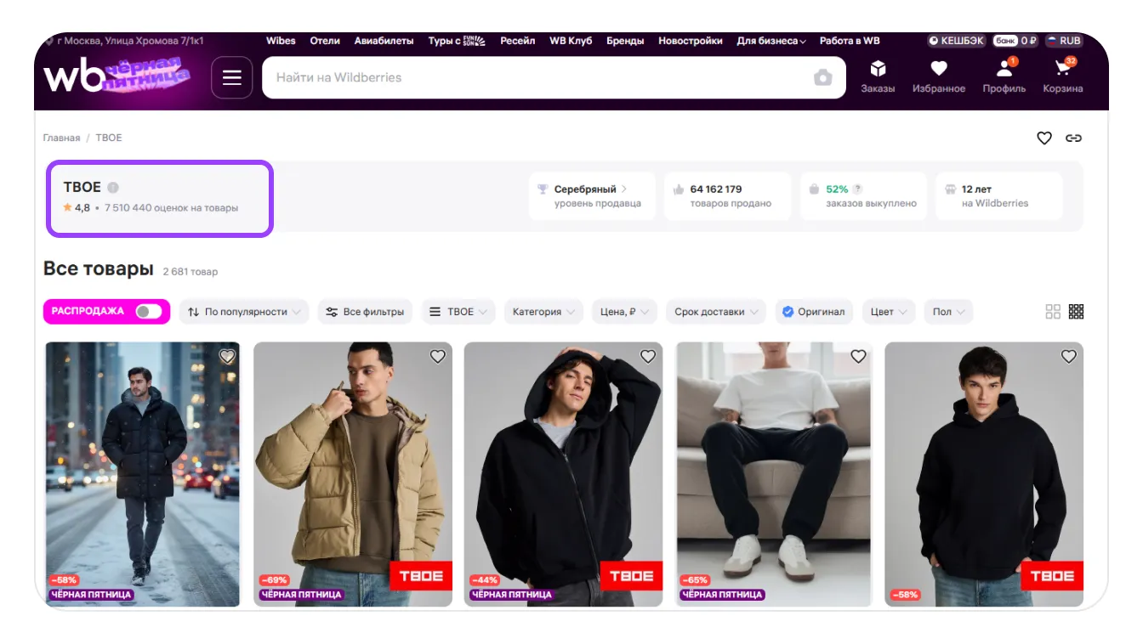
Task: Open Избранное favorites heart in header
Action: 938,76
